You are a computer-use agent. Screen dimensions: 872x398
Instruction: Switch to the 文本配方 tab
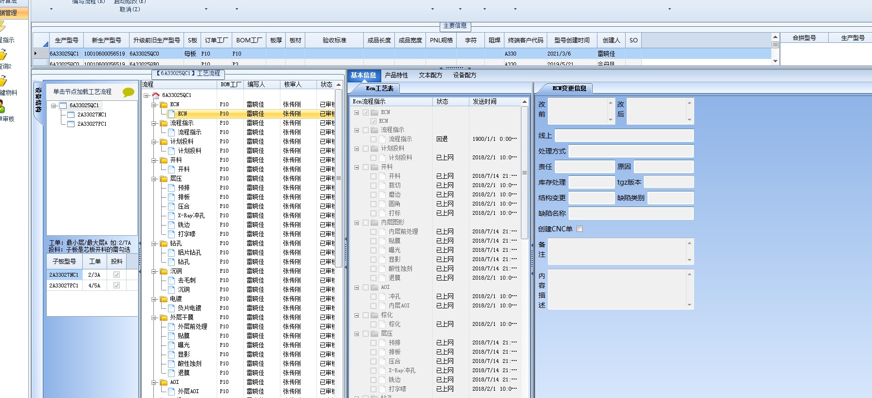pos(430,75)
